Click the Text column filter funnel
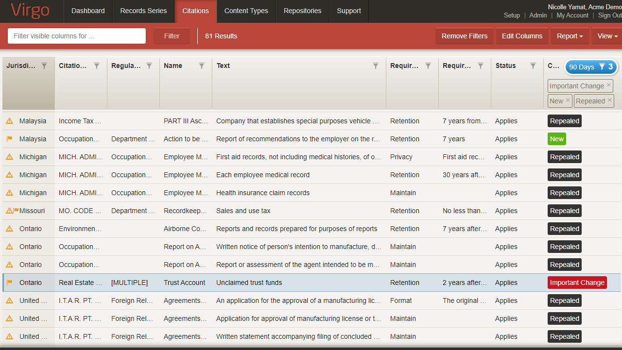The width and height of the screenshot is (622, 350). (x=376, y=66)
